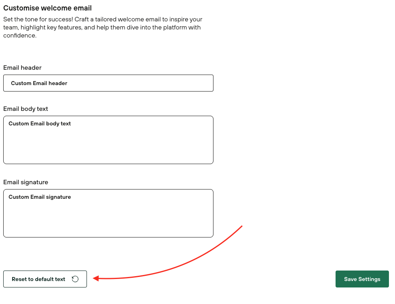This screenshot has height=304, width=395.
Task: Click the "Email signature" field label
Action: click(25, 182)
